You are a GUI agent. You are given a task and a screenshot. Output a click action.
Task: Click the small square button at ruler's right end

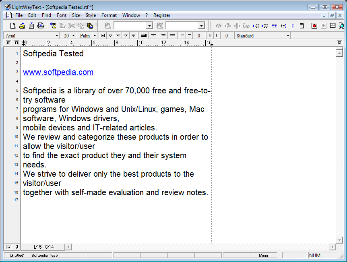(339, 43)
